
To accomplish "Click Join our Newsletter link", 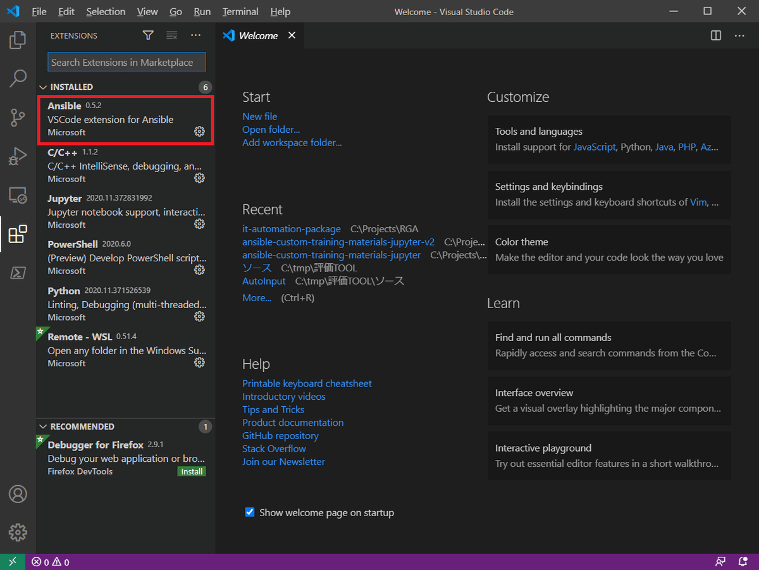I will (x=283, y=462).
